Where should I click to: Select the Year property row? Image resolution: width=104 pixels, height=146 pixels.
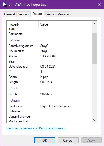point(49,61)
